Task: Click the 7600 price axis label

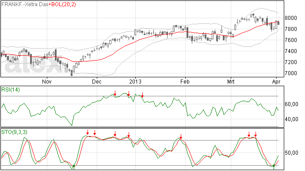Action: pos(291,40)
